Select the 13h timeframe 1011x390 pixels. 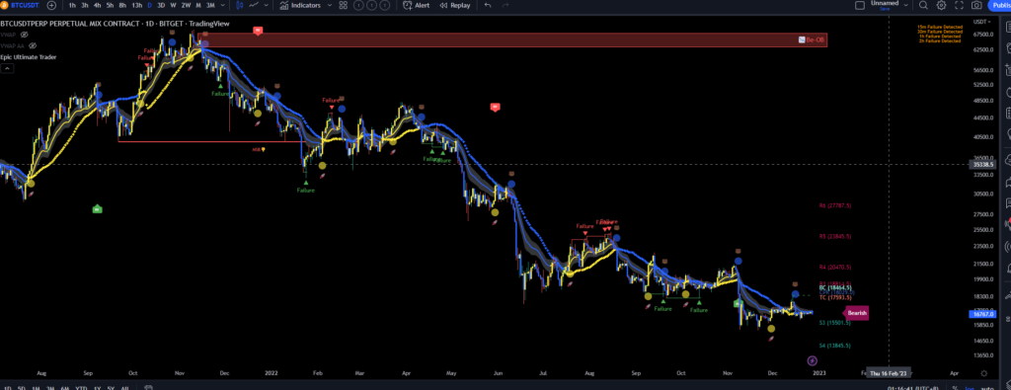[x=136, y=5]
